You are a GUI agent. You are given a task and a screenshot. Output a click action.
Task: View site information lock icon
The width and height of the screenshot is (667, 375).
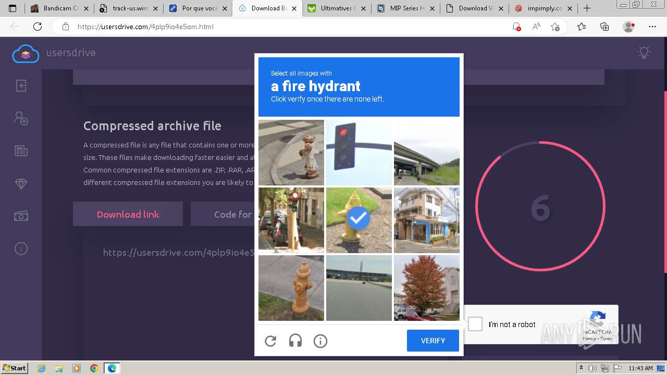tap(65, 27)
